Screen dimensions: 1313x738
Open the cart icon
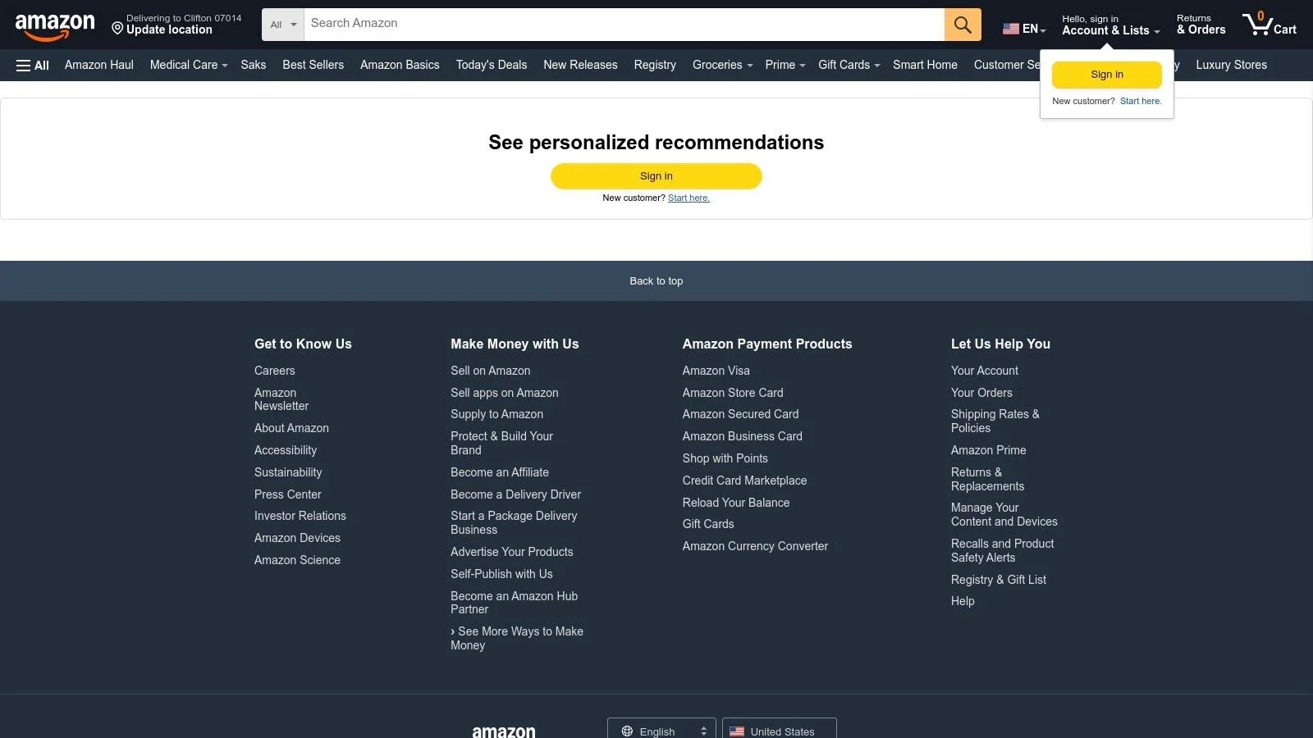tap(1269, 25)
